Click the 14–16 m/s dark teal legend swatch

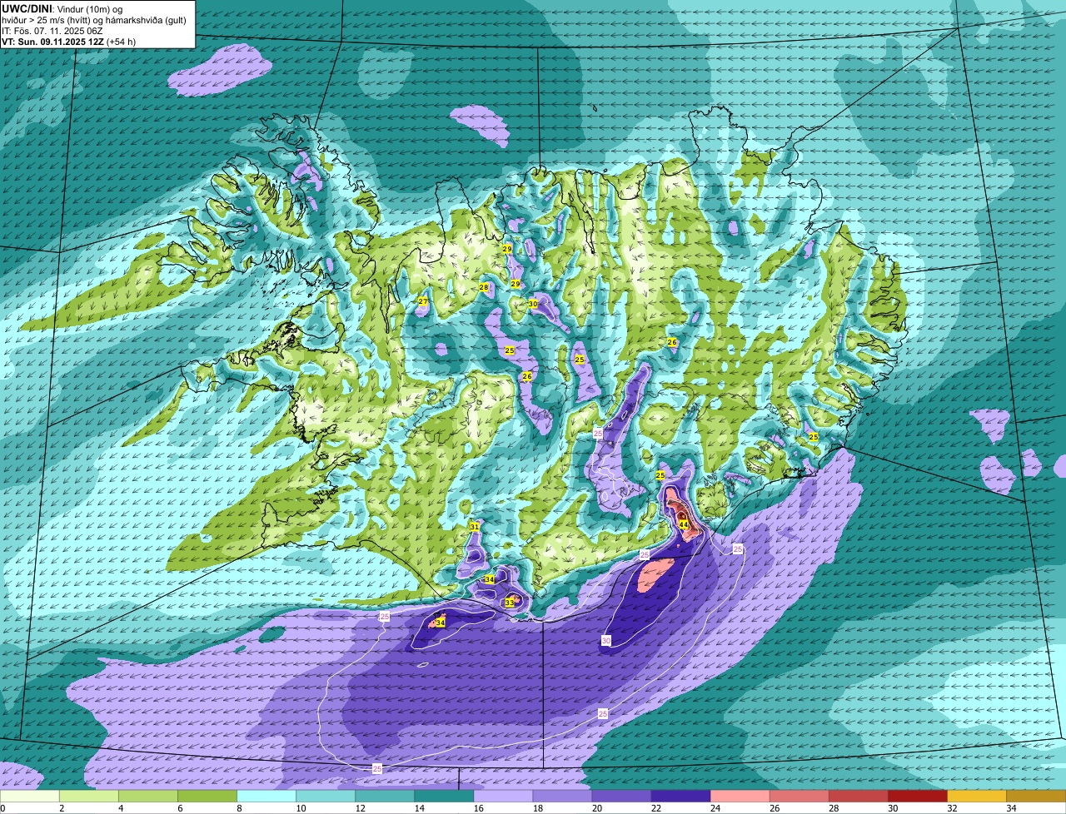coord(444,797)
